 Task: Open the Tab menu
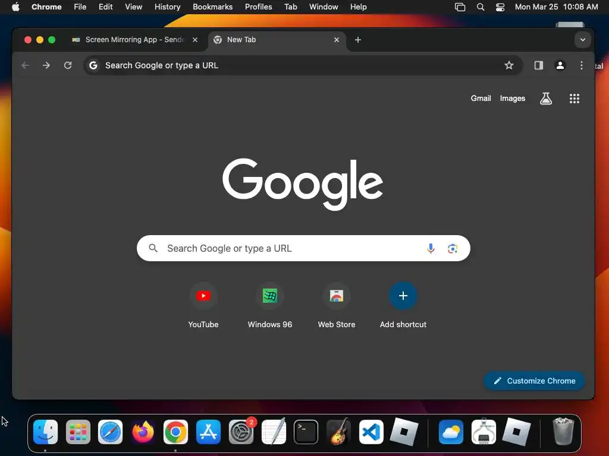point(290,7)
